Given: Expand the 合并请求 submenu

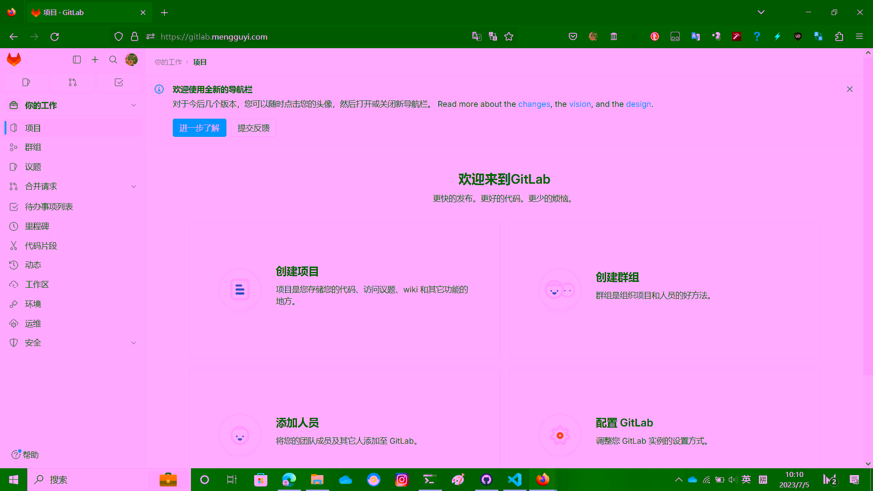Looking at the screenshot, I should pos(134,186).
